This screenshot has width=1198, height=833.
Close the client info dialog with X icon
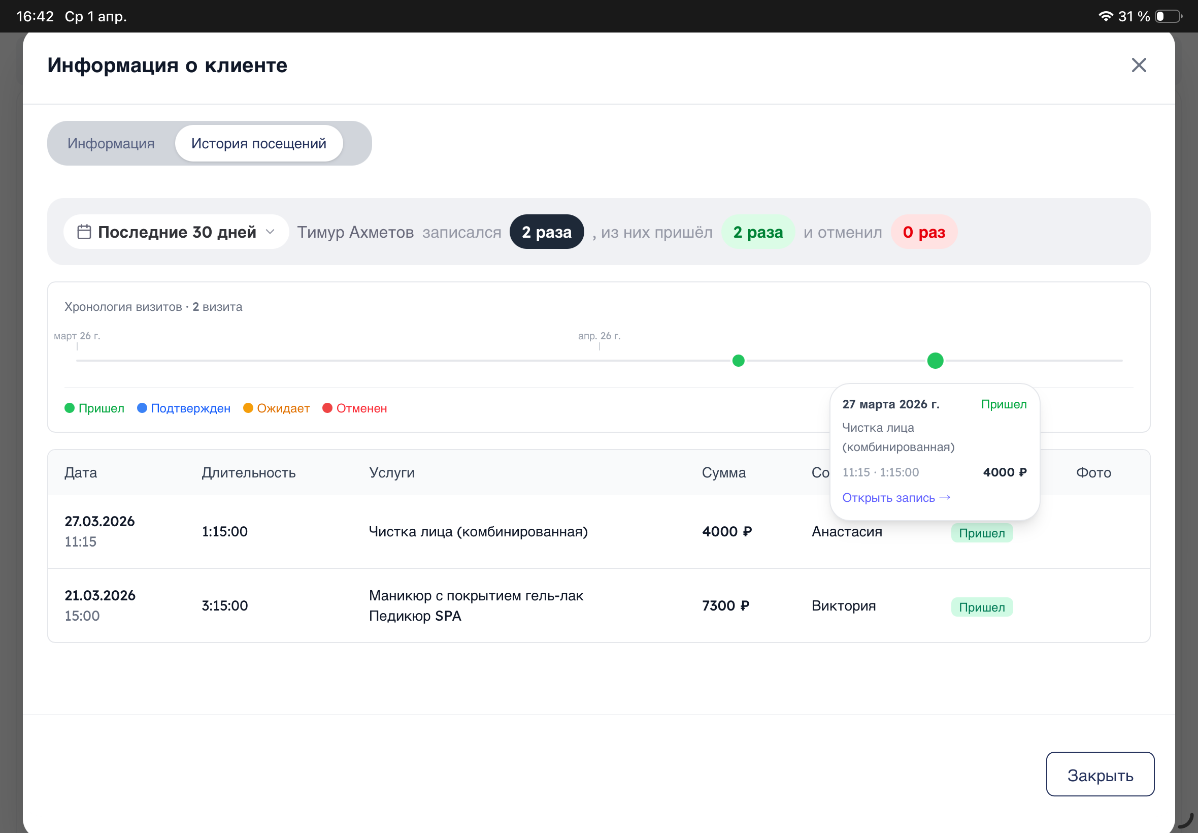coord(1139,65)
